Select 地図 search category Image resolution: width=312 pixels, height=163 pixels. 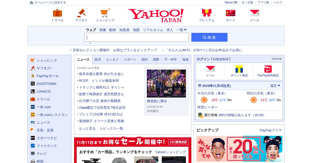(x=136, y=30)
